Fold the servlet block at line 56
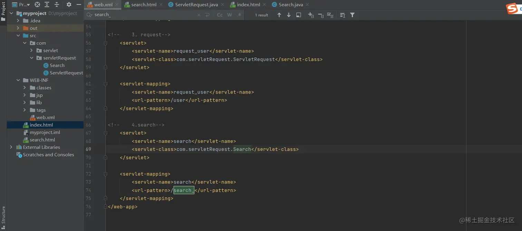 pos(105,43)
